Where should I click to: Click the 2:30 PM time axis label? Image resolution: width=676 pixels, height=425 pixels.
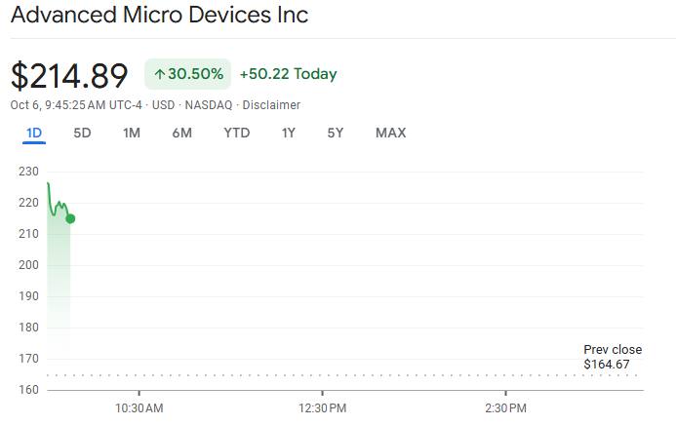pos(505,407)
